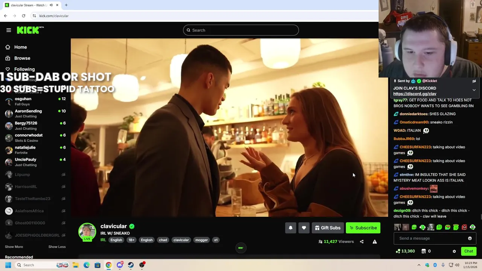This screenshot has height=271, width=482.
Task: Click chat username donniedarktoes
Action: click(x=414, y=114)
